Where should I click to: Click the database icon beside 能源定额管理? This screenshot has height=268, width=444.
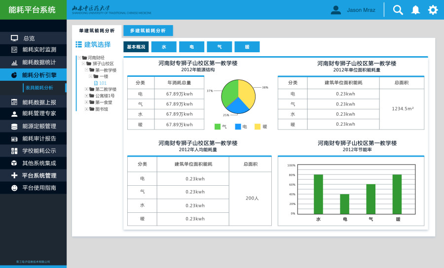[14, 127]
